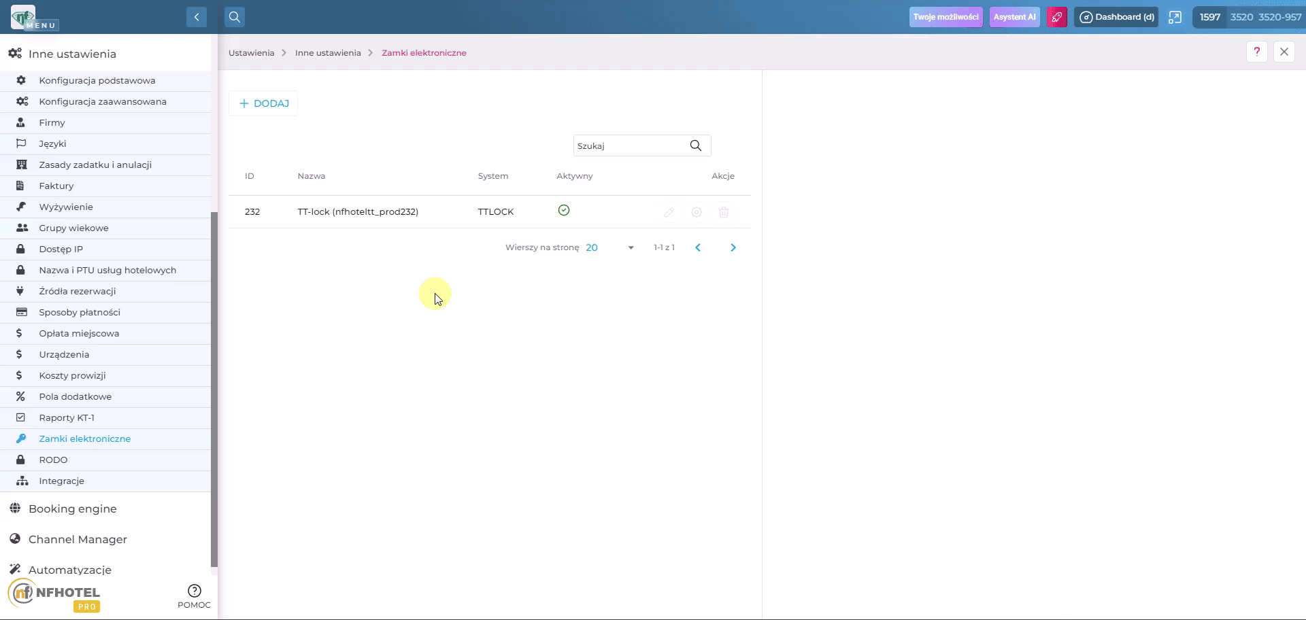Click the search magnifier icon in top bar
Image resolution: width=1306 pixels, height=620 pixels.
coord(235,17)
